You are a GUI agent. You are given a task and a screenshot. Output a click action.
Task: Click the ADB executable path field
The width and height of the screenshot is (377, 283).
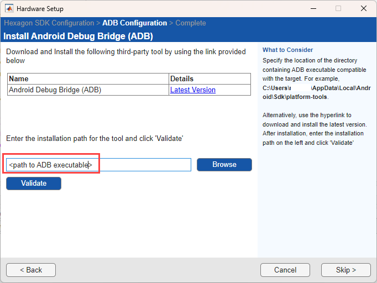coord(98,165)
